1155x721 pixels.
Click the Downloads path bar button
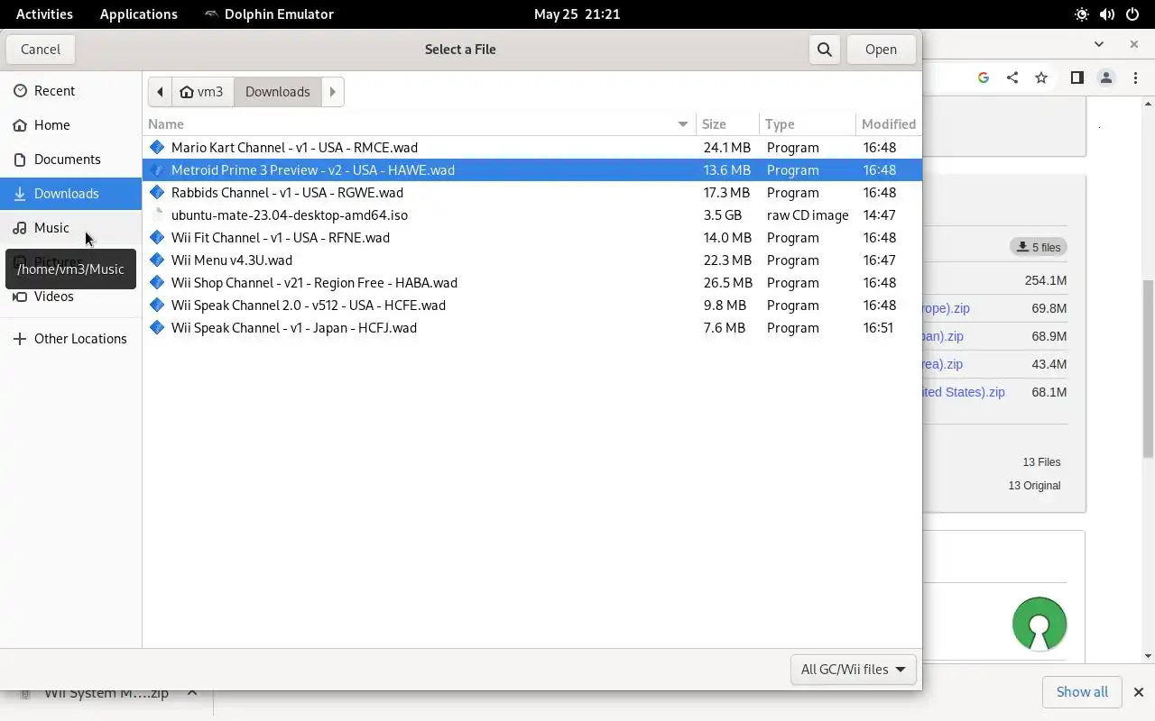277,92
